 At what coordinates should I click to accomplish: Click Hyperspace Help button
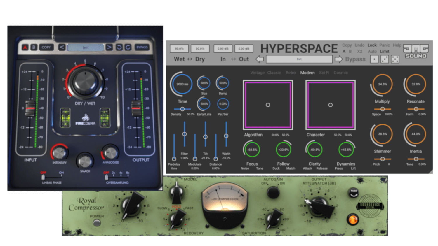(x=397, y=45)
